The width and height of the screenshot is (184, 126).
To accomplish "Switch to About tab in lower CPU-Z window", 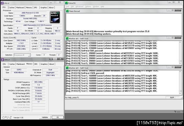I will point(52,64).
